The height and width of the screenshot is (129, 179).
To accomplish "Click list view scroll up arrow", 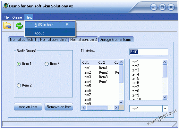I will tap(121, 62).
